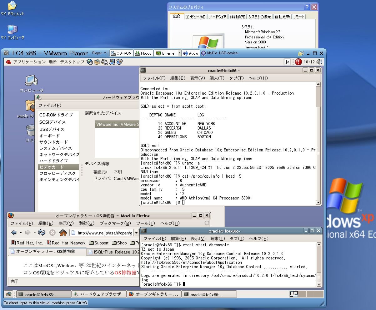The height and width of the screenshot is (310, 376).
Task: Click the help question-mark button in システムのプロパティ
Action: click(x=307, y=7)
